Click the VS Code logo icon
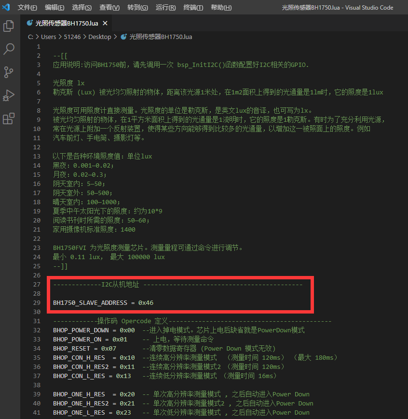The image size is (408, 419). coord(6,7)
